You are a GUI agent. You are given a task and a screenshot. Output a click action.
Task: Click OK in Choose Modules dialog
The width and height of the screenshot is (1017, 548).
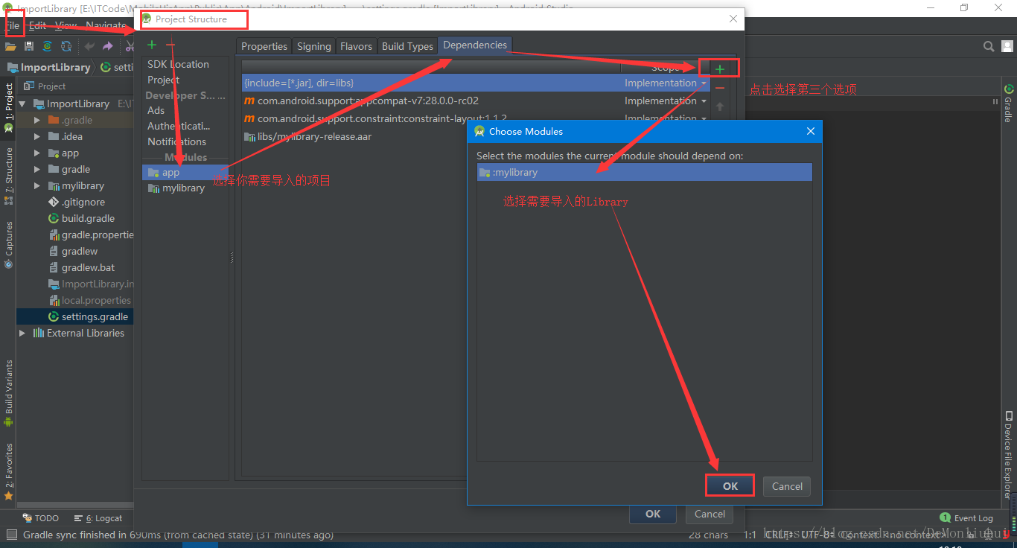pyautogui.click(x=730, y=485)
